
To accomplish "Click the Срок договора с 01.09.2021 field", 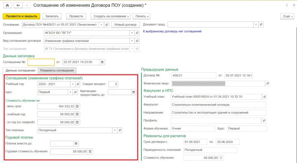I will pos(195,142).
